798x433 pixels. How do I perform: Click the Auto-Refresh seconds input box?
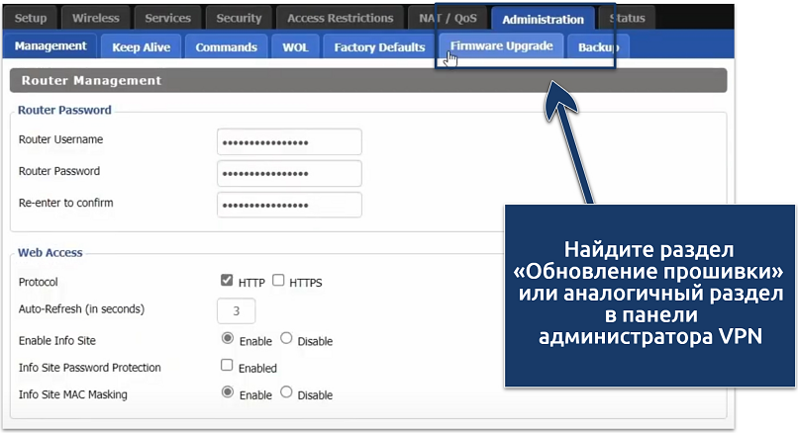coord(236,311)
